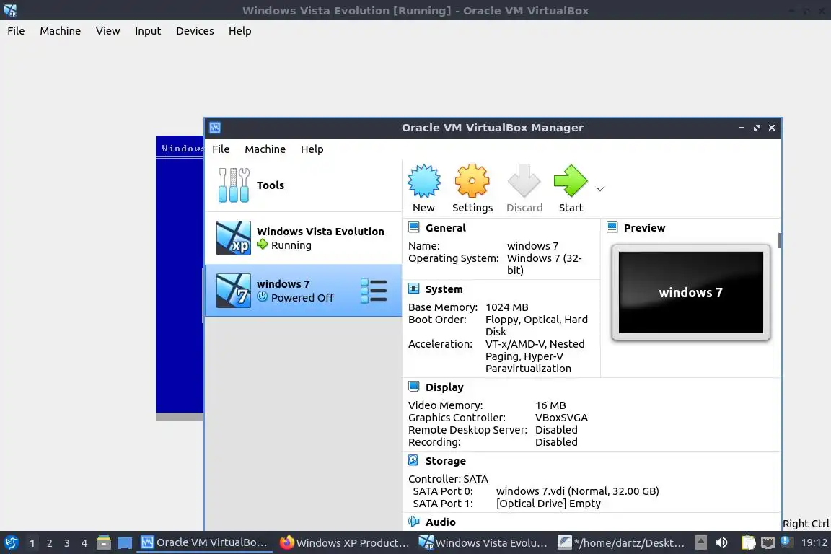This screenshot has height=554, width=831.
Task: Click the windows 7 preview thumbnail
Action: [690, 292]
